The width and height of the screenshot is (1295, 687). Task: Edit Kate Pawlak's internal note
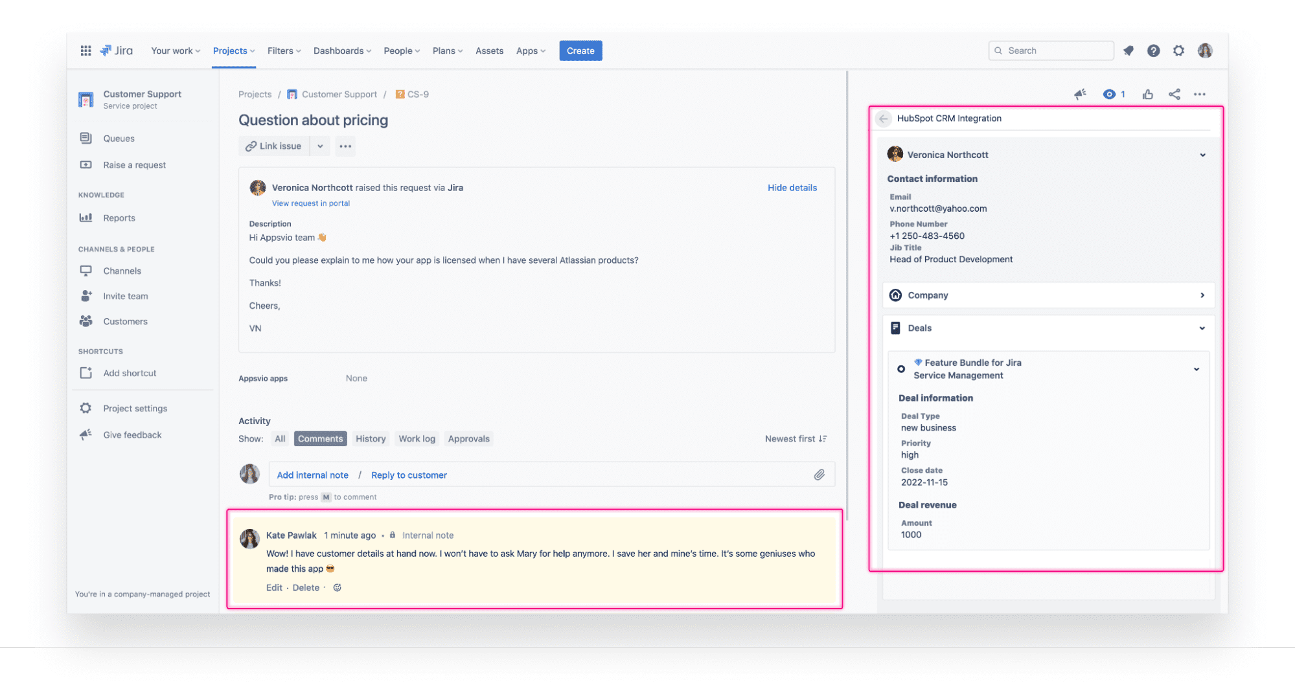point(274,587)
